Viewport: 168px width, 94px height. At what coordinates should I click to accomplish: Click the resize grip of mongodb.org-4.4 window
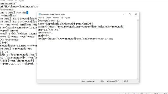click(x=138, y=82)
